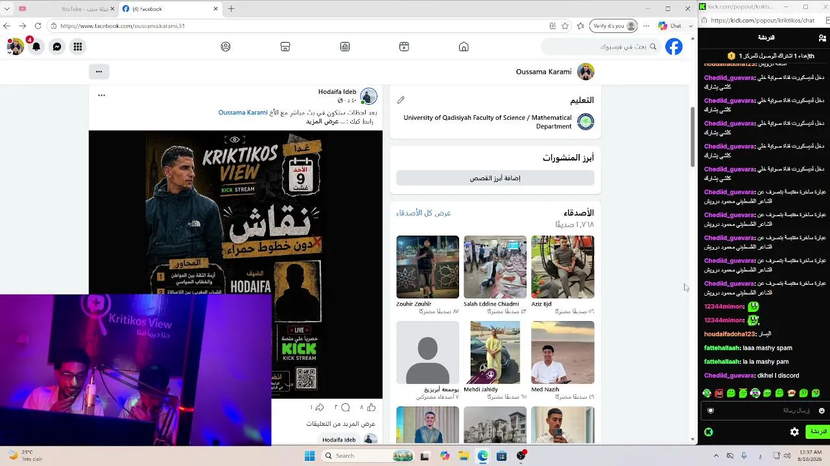Viewport: 830px width, 466px height.
Task: Expand the browser tab search dropdown
Action: point(6,8)
